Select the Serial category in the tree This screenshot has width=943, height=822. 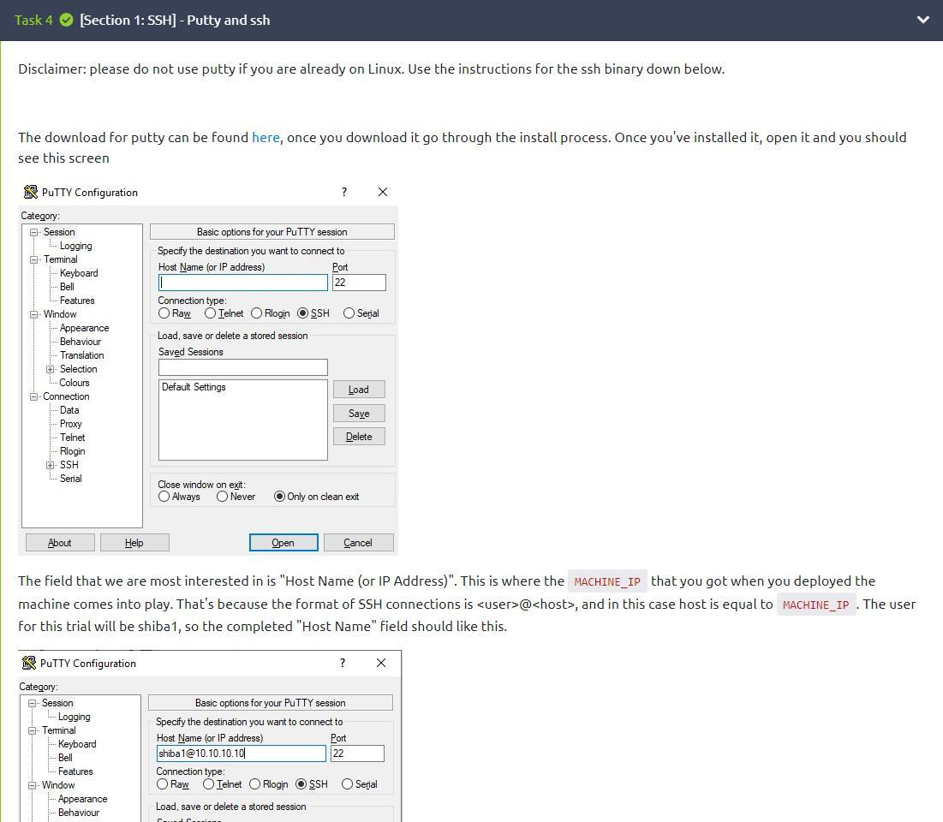click(70, 479)
